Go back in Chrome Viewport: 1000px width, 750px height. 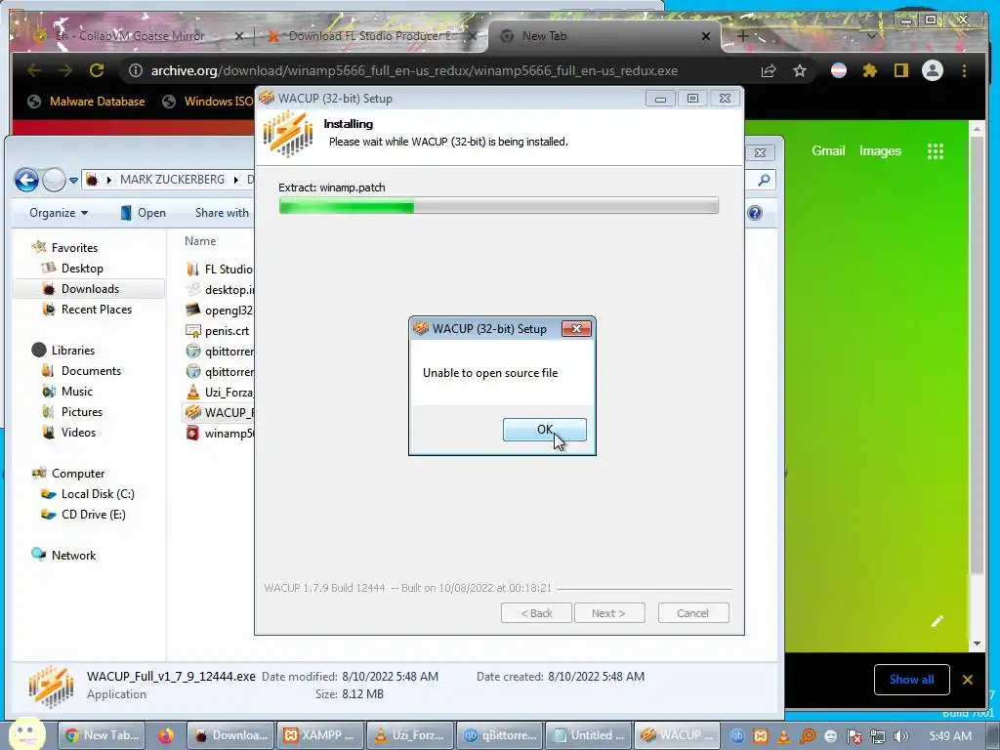pyautogui.click(x=34, y=70)
